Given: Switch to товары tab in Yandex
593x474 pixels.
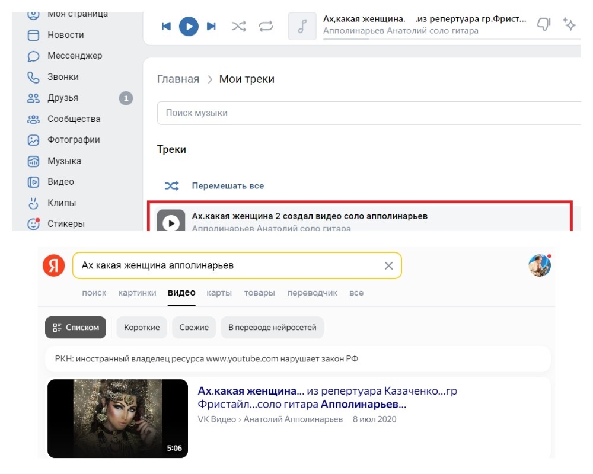Looking at the screenshot, I should (x=260, y=293).
